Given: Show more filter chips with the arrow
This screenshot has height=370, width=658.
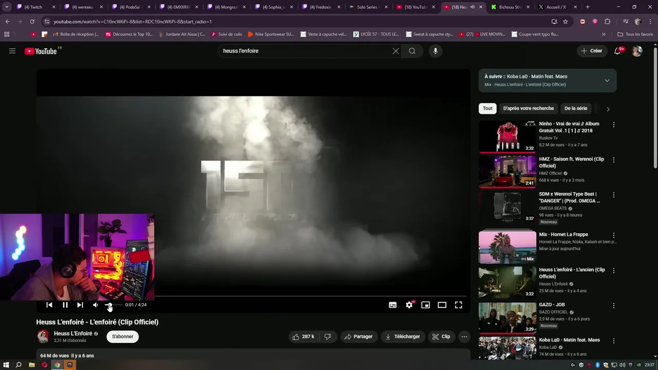Looking at the screenshot, I should coord(608,109).
